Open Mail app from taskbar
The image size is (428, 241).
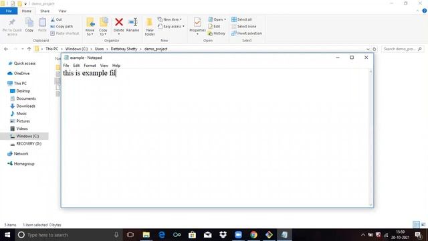point(208,235)
